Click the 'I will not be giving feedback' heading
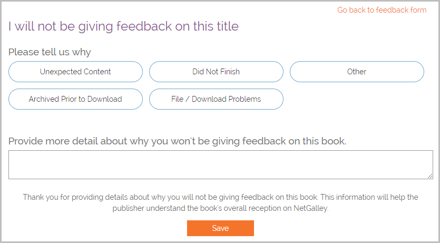 [123, 26]
